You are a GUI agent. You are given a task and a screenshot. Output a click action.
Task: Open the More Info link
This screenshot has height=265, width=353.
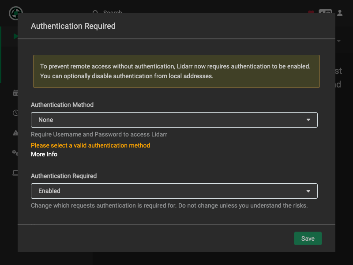click(44, 154)
